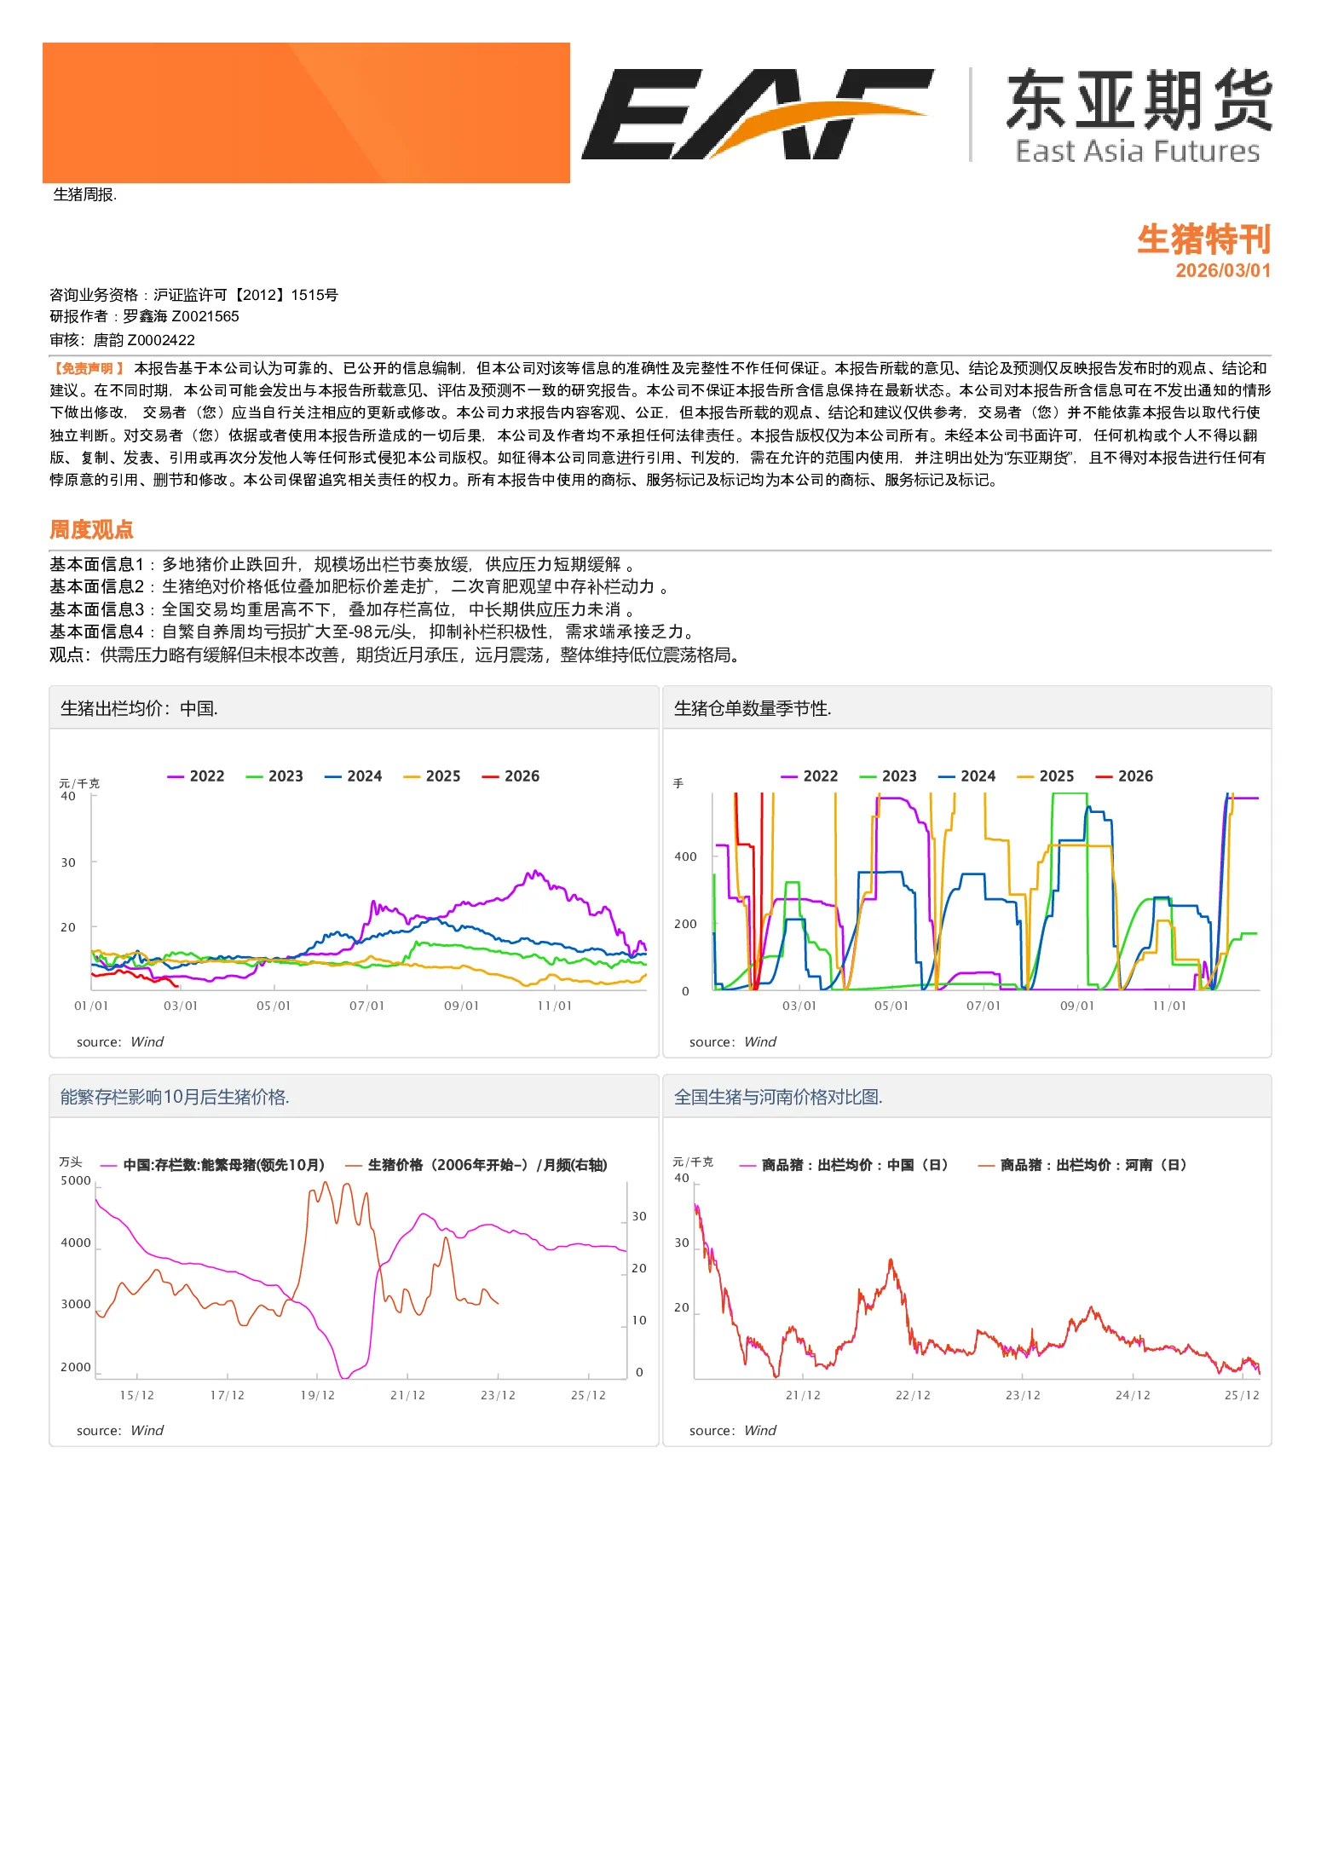Click the 免责声明 label

[x=88, y=368]
